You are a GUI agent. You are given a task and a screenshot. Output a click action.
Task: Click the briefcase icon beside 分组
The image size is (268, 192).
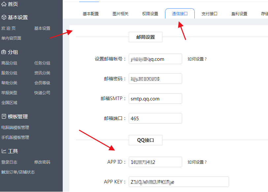(x=4, y=52)
